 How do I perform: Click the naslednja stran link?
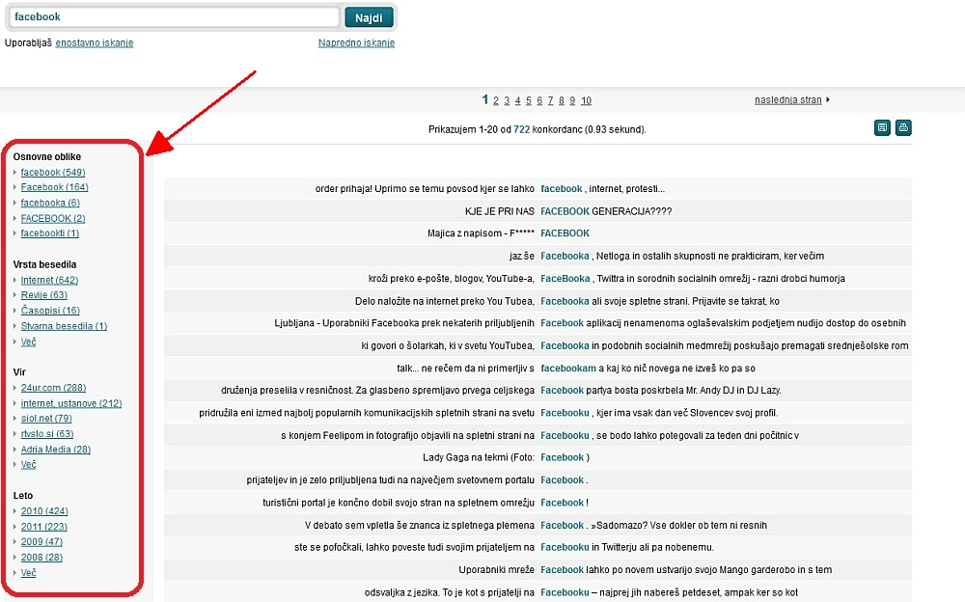click(x=788, y=99)
